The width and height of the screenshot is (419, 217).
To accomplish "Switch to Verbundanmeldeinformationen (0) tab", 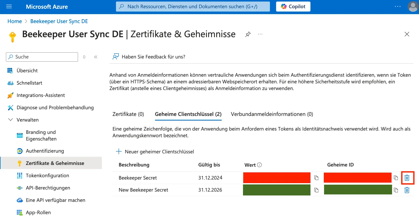I will pos(272,114).
